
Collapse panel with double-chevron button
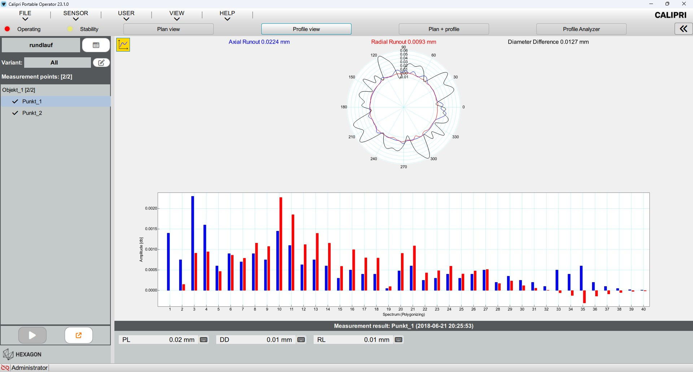[683, 29]
